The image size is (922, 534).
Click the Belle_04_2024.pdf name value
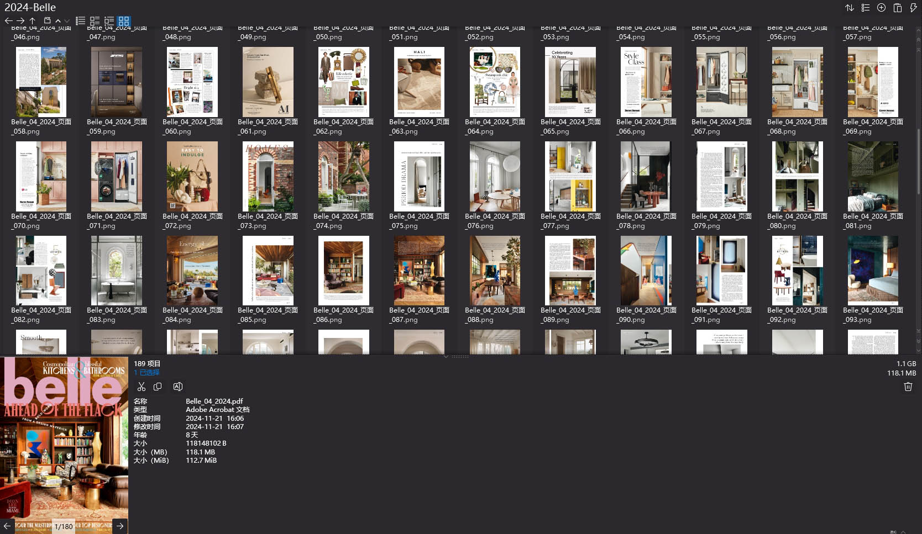pos(214,401)
